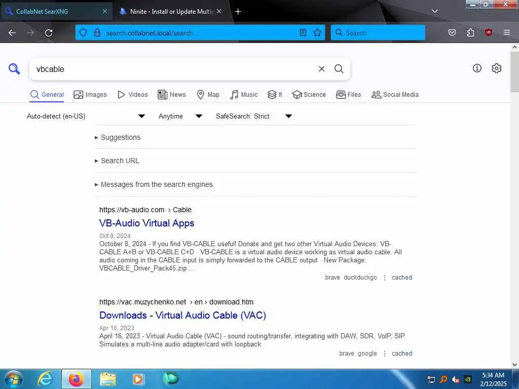This screenshot has height=389, width=519.
Task: Click the vac.muzychenko.net result URL
Action: [x=176, y=302]
